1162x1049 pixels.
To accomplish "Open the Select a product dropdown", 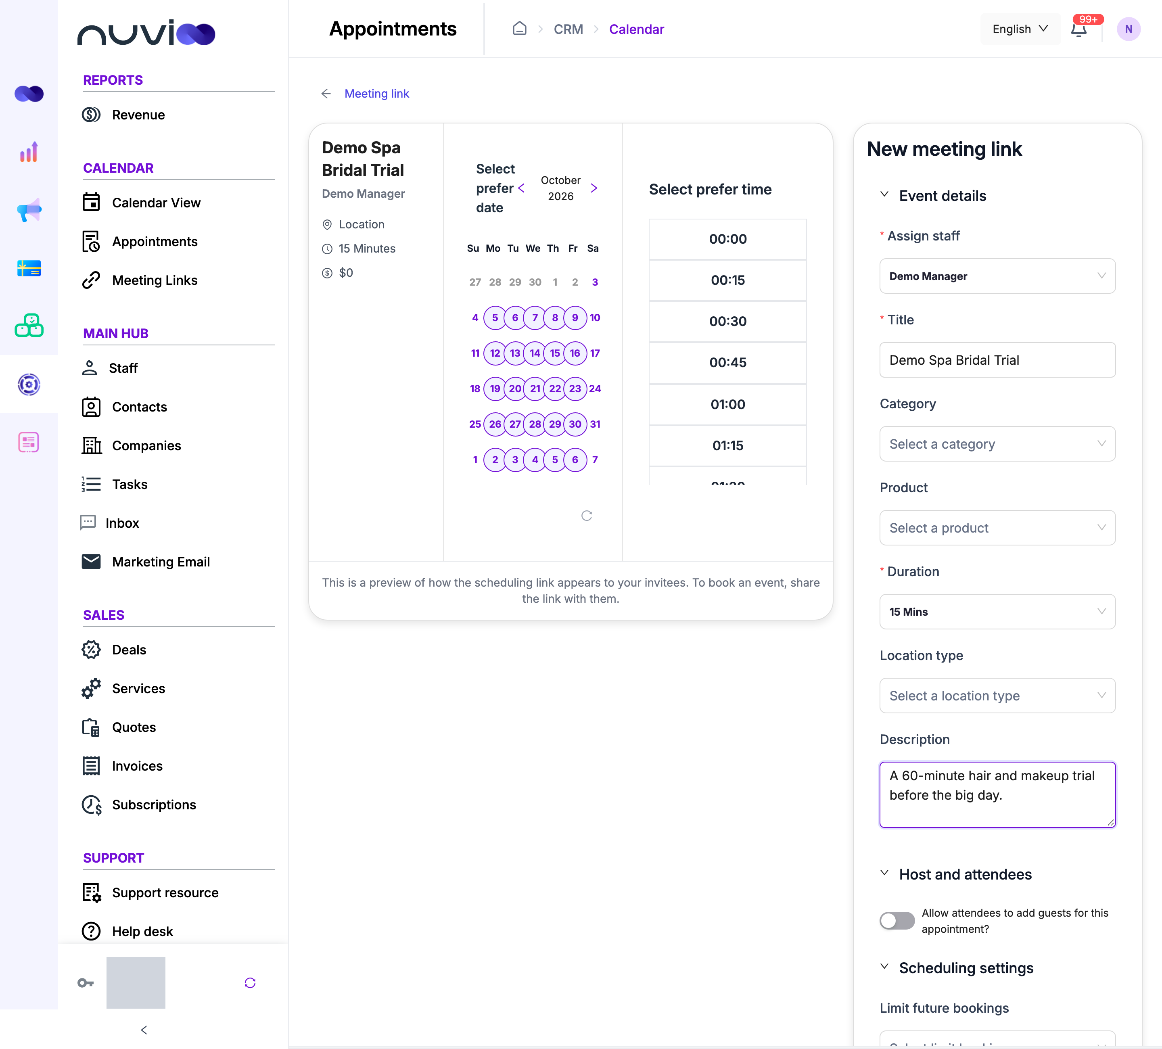I will [x=997, y=528].
